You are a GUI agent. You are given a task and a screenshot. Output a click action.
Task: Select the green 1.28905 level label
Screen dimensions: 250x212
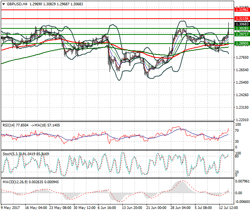coord(242,44)
